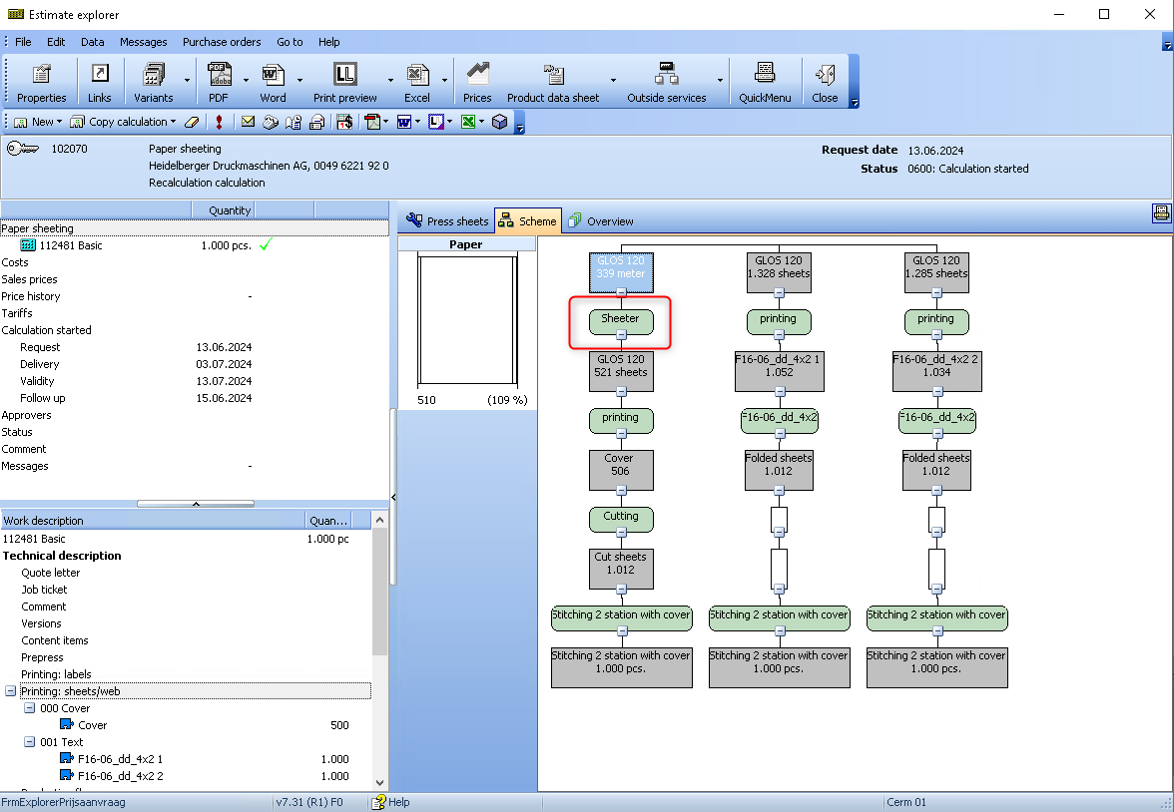Click the fax printer icon in the small toolbar
1174x812 pixels.
(316, 122)
